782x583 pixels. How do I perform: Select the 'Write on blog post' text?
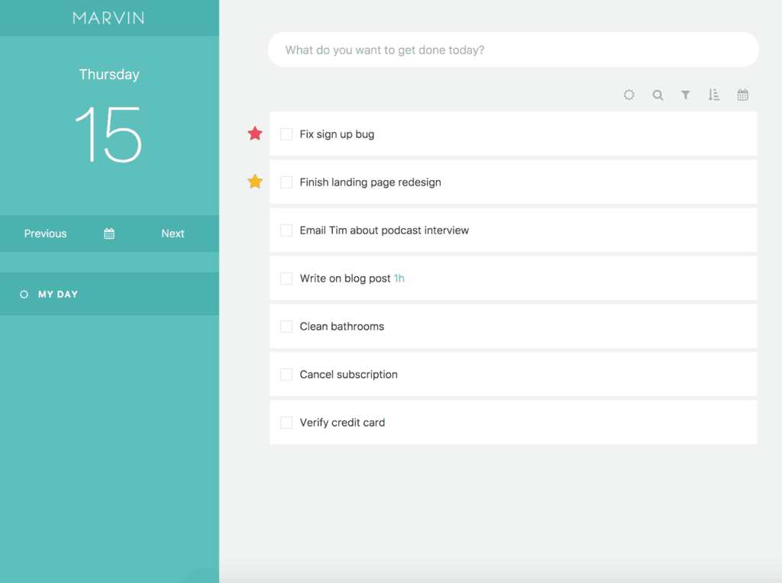pos(344,279)
